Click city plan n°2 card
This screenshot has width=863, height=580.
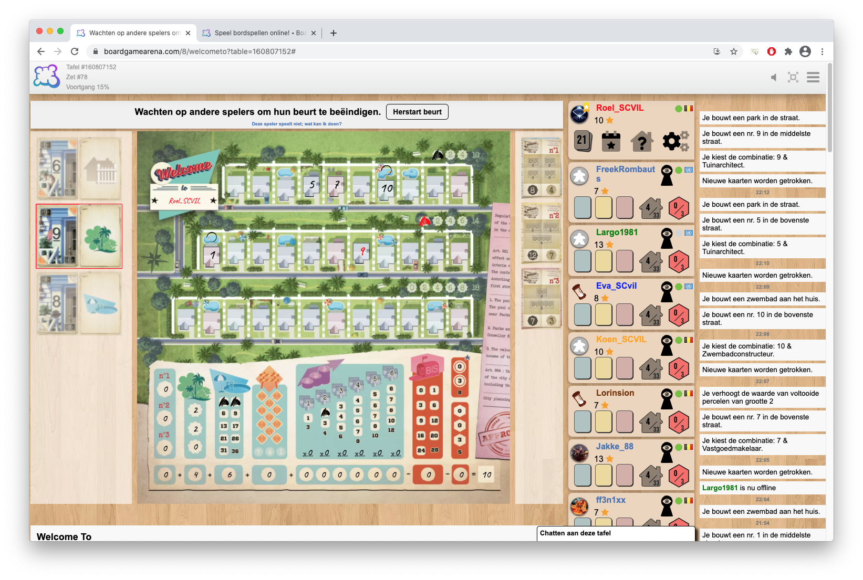tap(542, 234)
